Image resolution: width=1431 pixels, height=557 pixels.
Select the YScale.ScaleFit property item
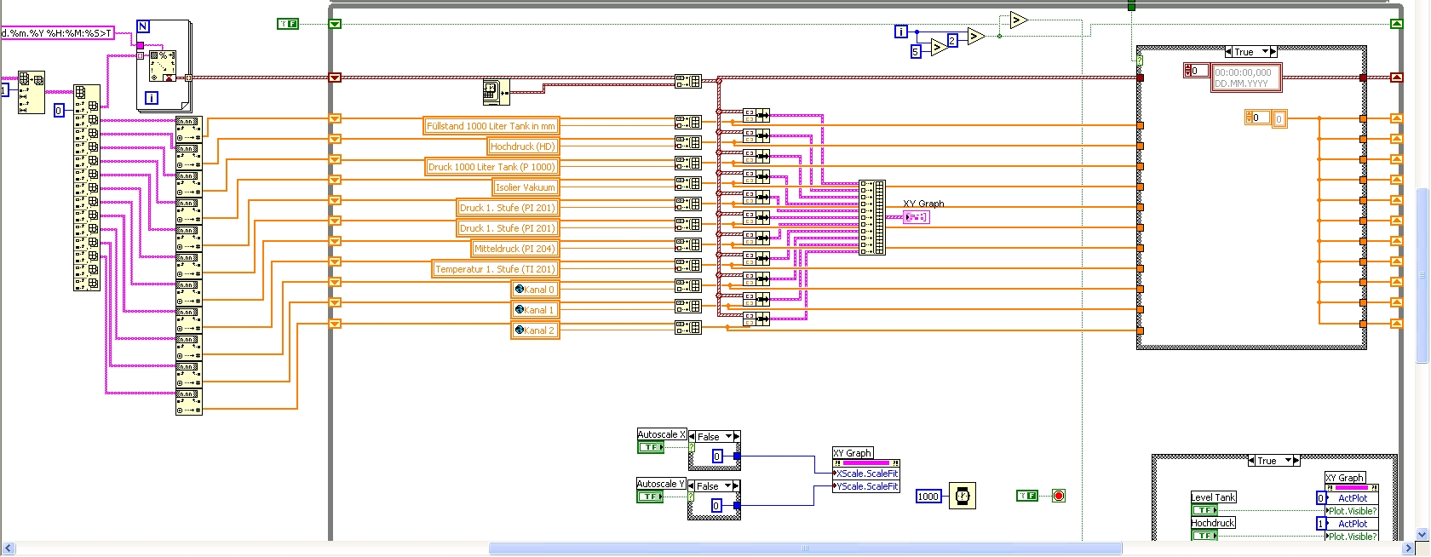(866, 486)
